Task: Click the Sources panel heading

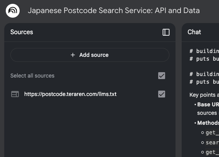Action: [22, 32]
